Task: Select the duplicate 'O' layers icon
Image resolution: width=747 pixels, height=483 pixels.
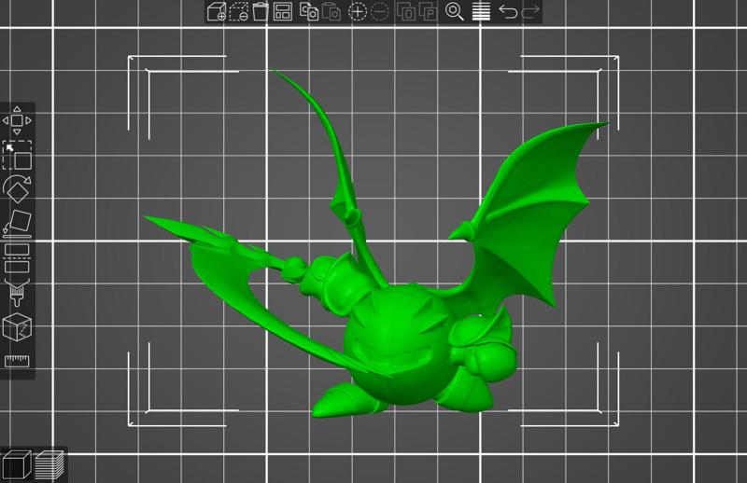Action: point(406,11)
